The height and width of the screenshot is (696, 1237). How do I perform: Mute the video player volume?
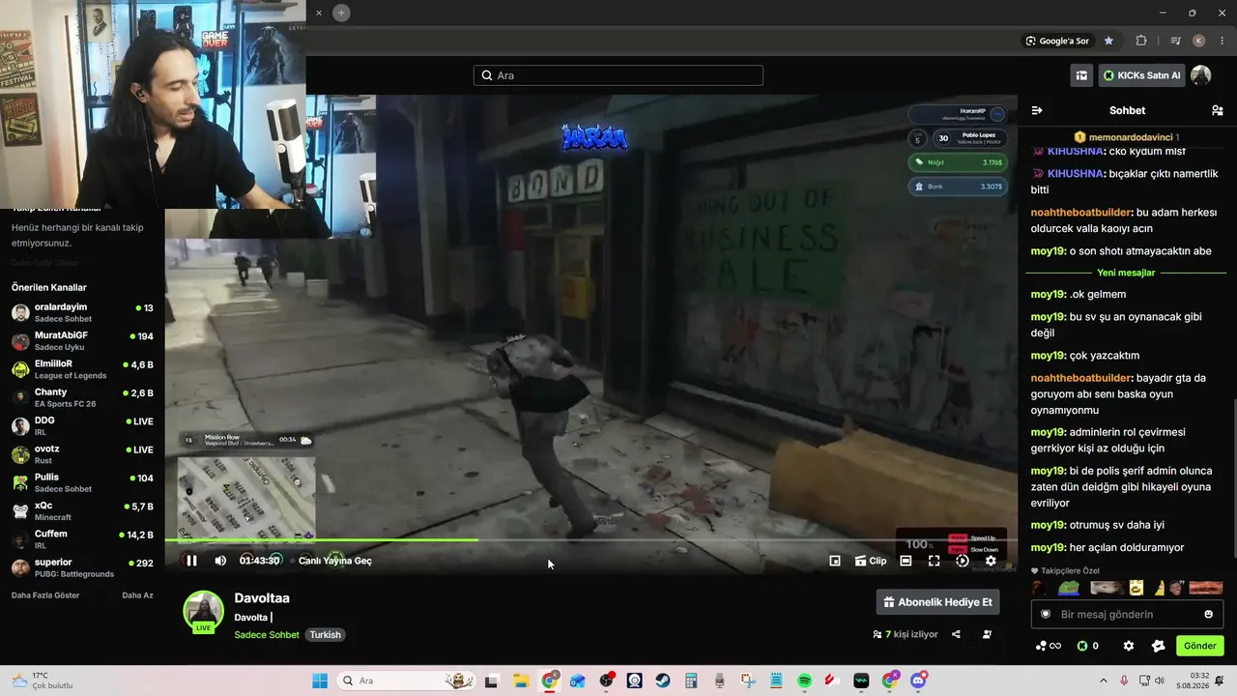pyautogui.click(x=220, y=561)
